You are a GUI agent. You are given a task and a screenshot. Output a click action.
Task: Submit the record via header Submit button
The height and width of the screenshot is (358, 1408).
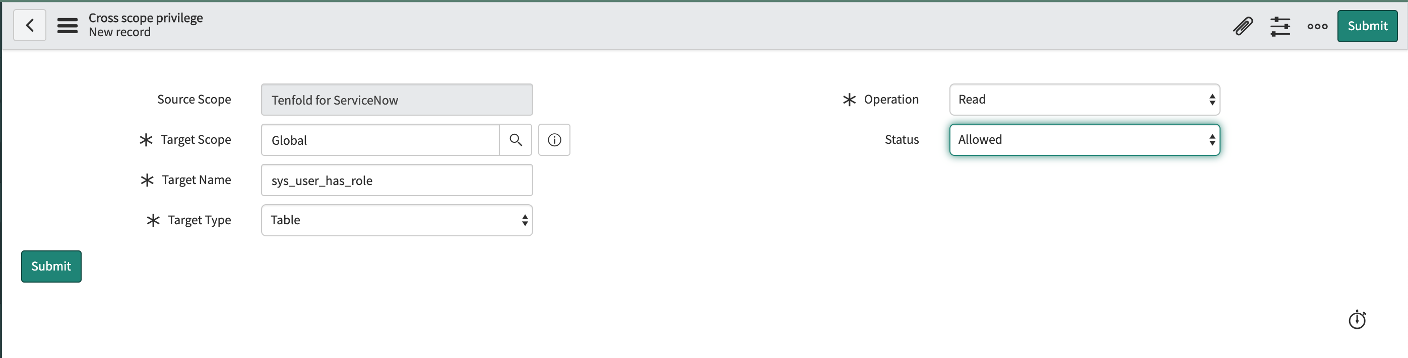tap(1367, 26)
